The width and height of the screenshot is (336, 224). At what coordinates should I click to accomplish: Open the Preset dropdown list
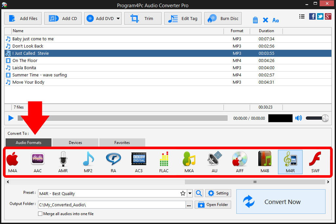click(190, 193)
